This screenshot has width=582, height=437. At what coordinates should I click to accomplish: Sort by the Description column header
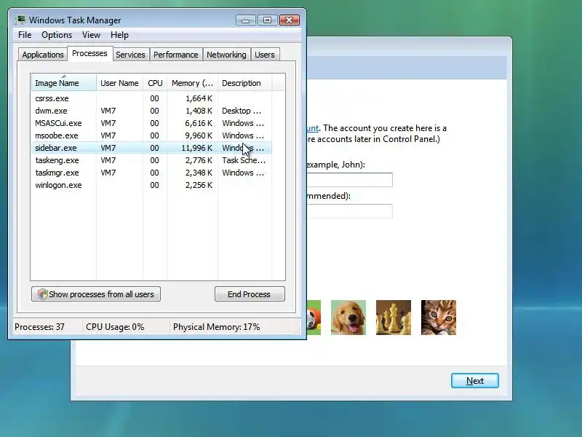tap(244, 83)
